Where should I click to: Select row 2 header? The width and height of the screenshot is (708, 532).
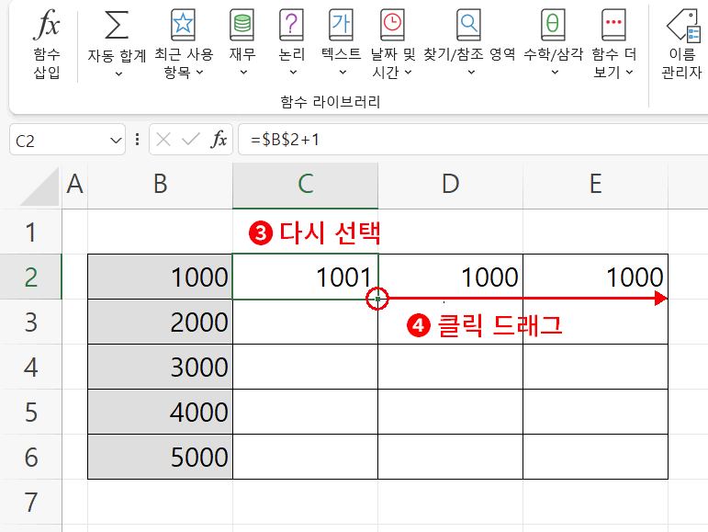point(30,277)
